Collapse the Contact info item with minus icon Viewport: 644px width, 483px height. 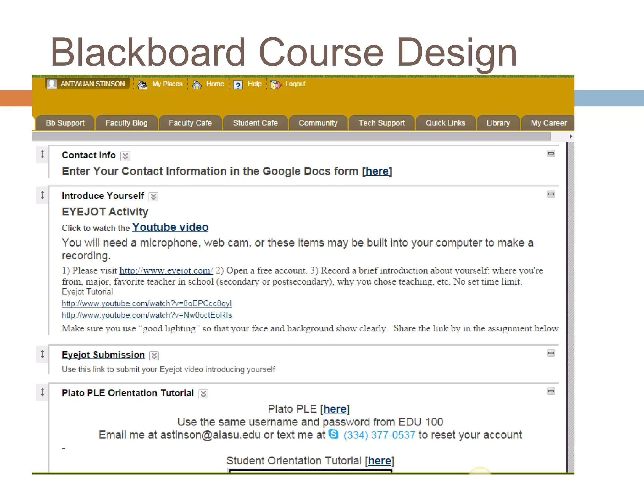pos(551,153)
